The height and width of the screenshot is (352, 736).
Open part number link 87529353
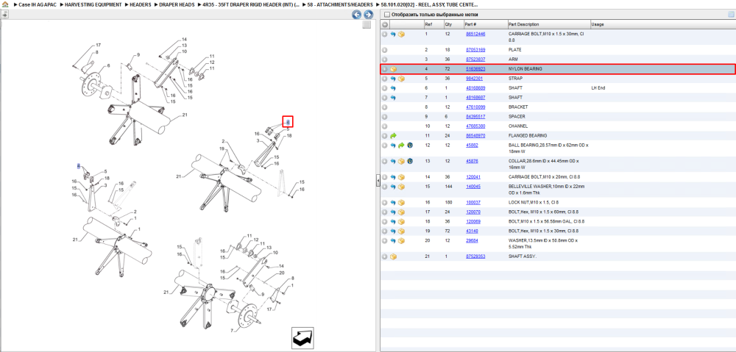coord(475,257)
